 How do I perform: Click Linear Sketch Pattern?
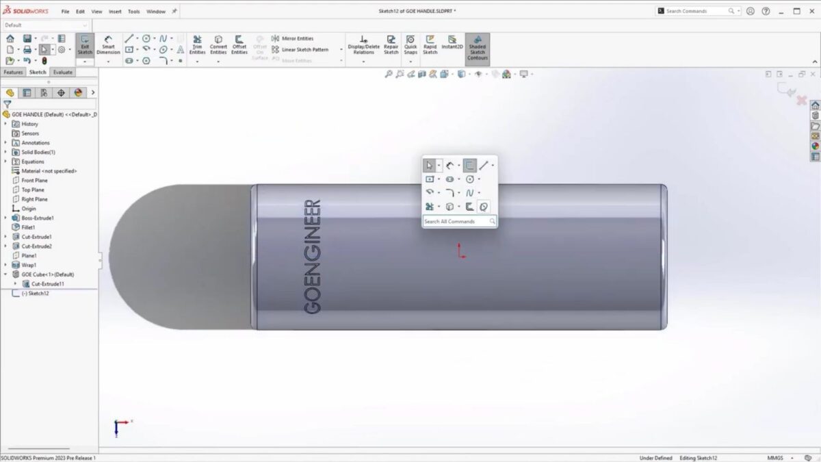(x=300, y=49)
